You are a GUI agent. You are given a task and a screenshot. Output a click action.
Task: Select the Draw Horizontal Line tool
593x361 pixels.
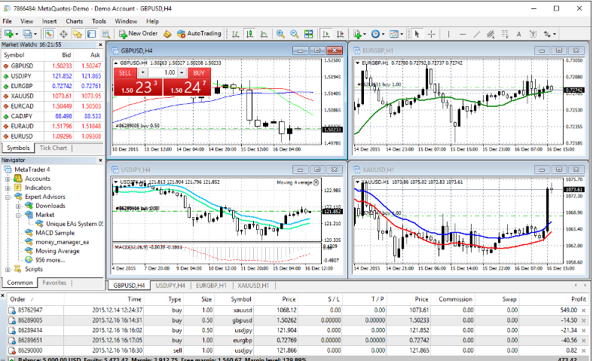coord(463,34)
